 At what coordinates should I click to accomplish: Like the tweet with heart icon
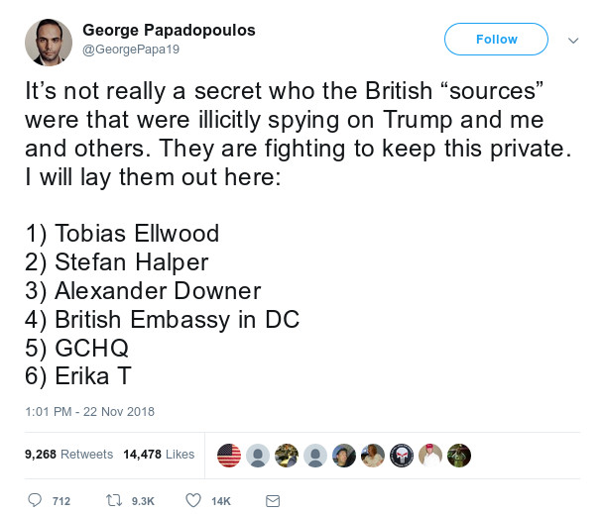[194, 500]
